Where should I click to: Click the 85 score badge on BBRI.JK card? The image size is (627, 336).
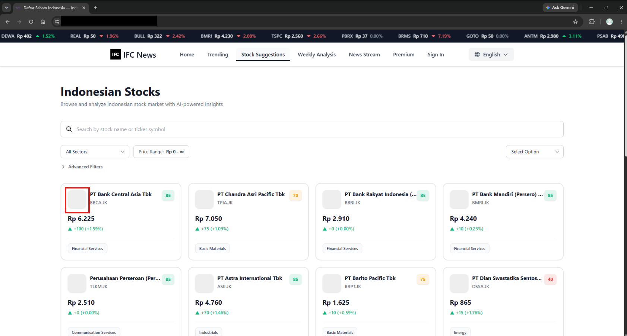click(423, 196)
